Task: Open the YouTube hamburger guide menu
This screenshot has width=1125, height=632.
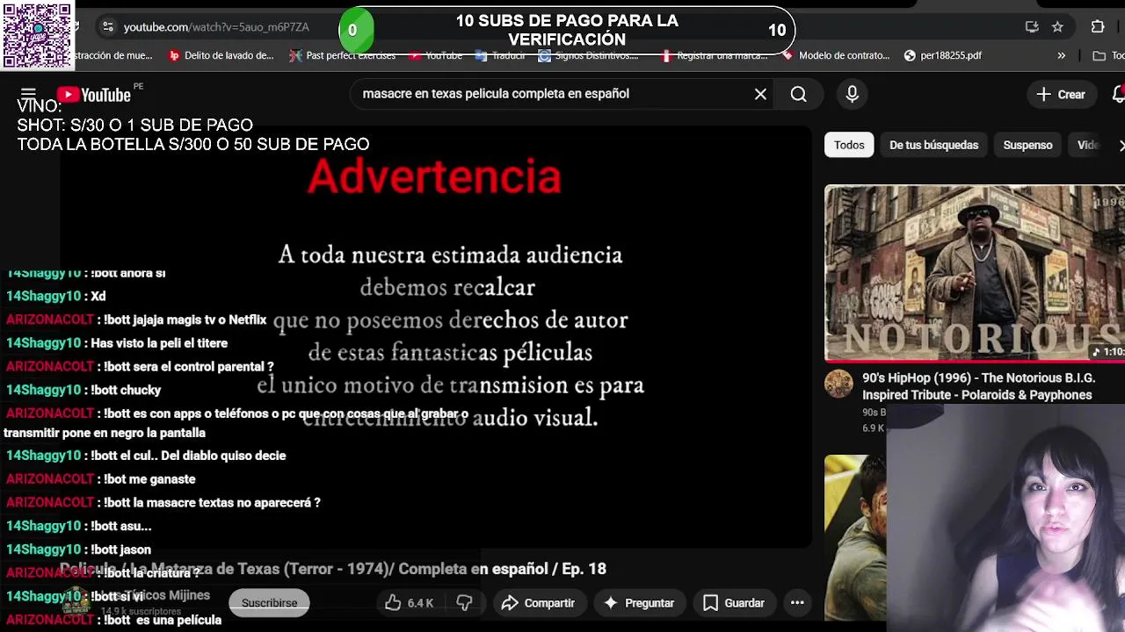Action: (x=28, y=94)
